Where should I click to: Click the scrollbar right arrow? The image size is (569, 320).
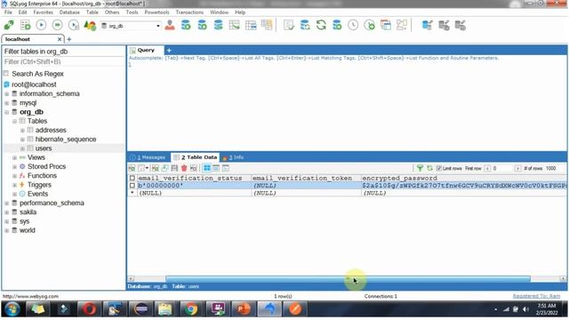coord(563,278)
